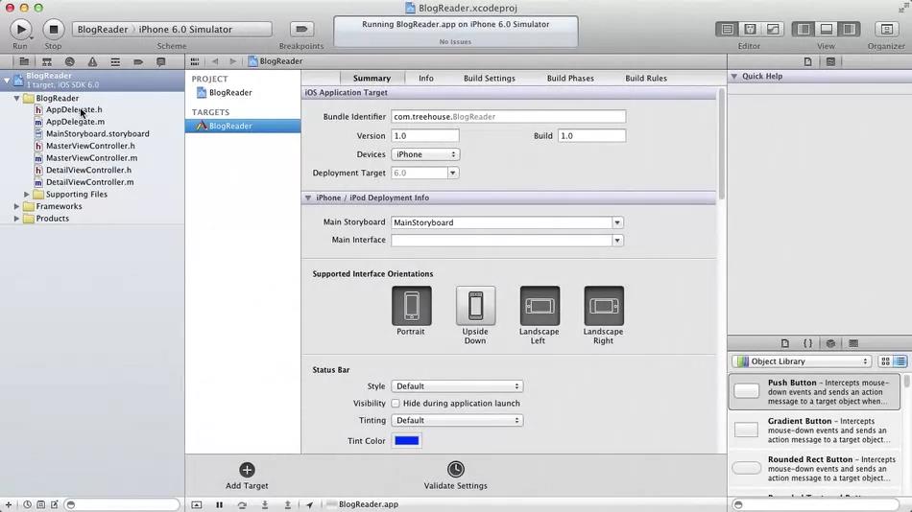This screenshot has width=912, height=512.
Task: Collapse the Quick Help section
Action: pyautogui.click(x=734, y=76)
